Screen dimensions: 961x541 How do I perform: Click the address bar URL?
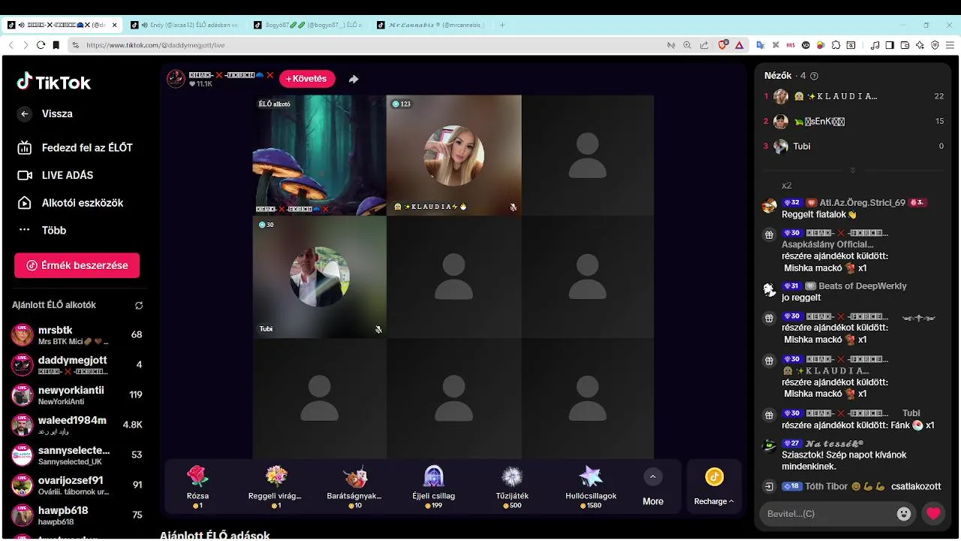(155, 45)
